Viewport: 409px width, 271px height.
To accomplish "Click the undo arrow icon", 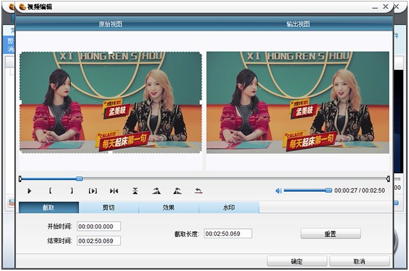I will tap(199, 191).
